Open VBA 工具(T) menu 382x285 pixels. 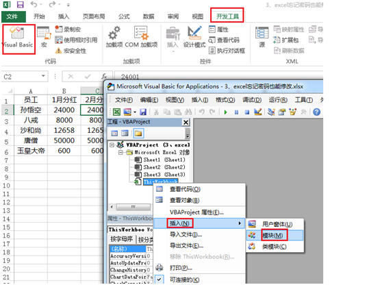tap(304, 100)
